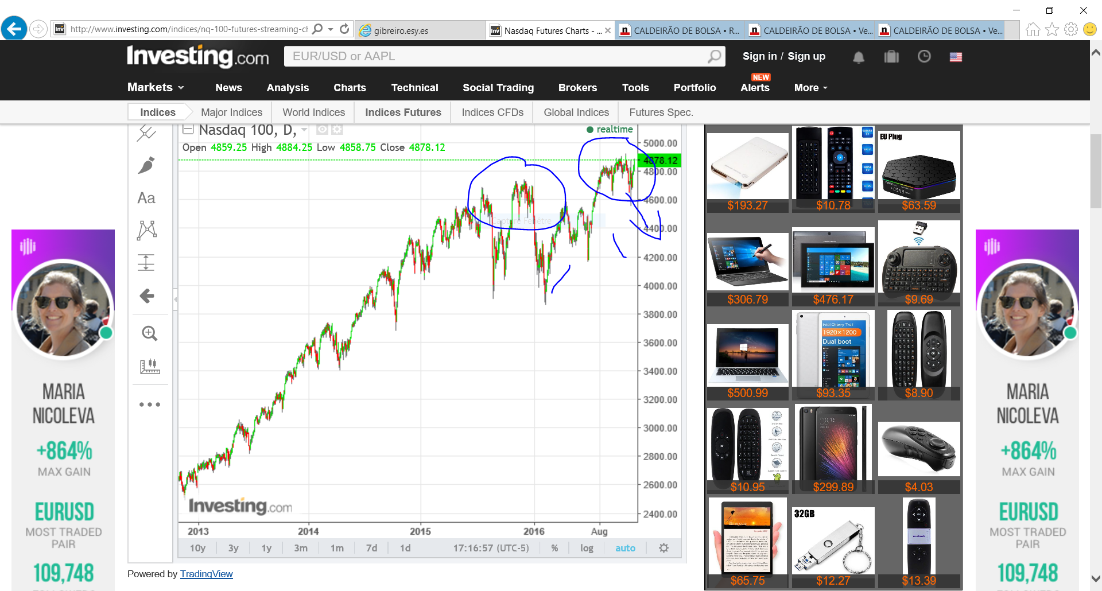Viewport: 1102px width, 591px height.
Task: Set chart range to 3y
Action: coord(233,548)
